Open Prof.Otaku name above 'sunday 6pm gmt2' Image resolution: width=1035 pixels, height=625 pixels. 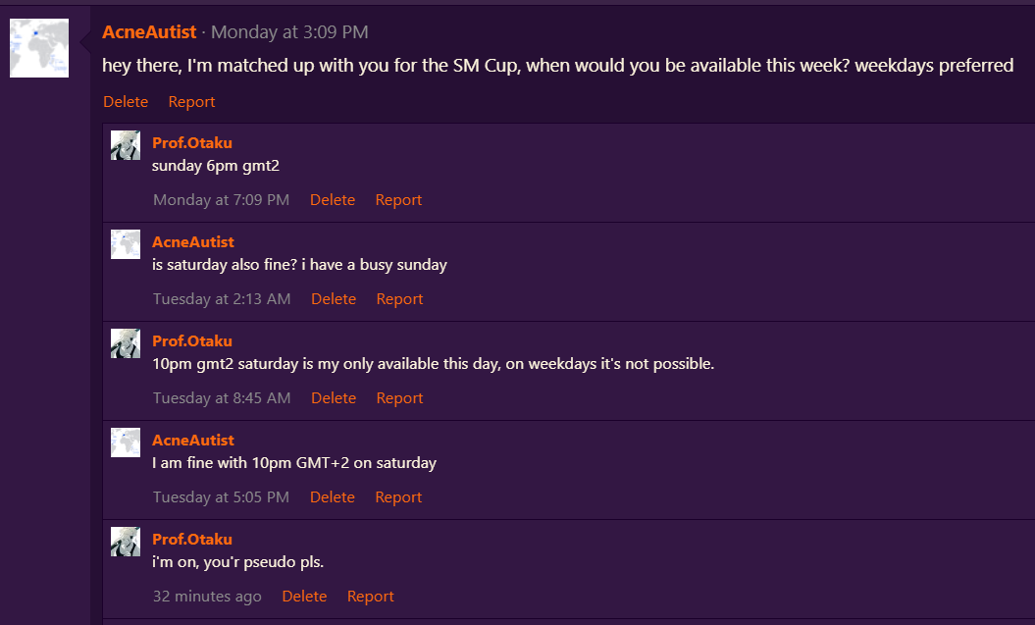point(192,143)
